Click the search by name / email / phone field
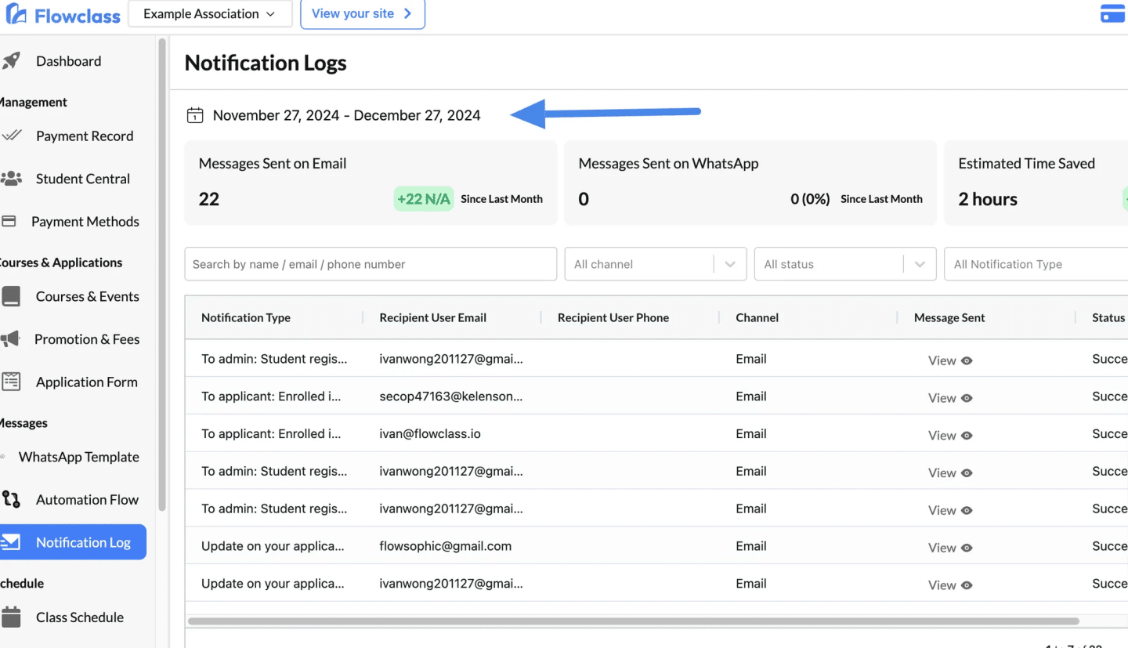 [371, 264]
